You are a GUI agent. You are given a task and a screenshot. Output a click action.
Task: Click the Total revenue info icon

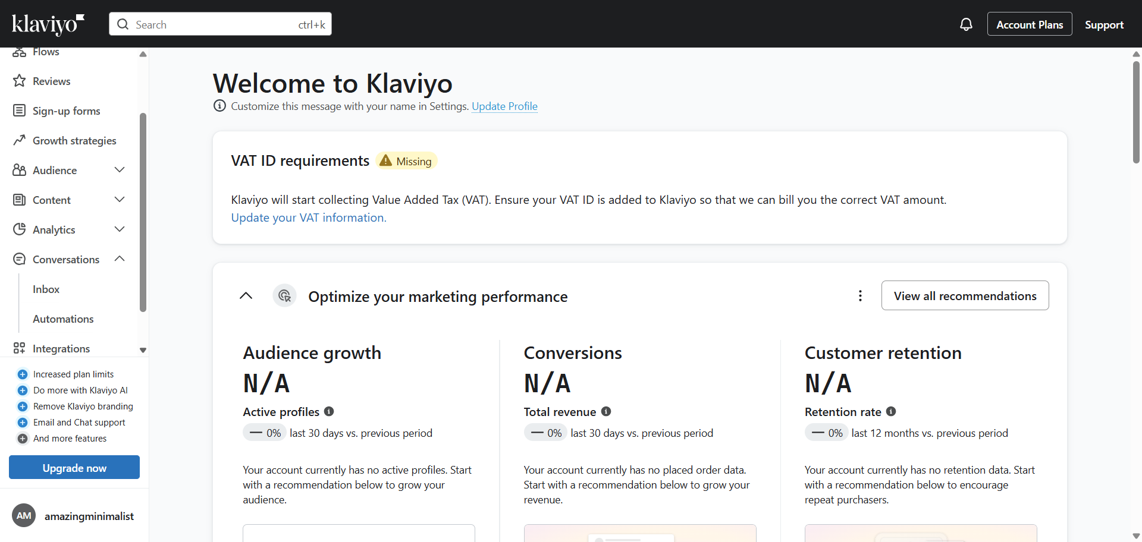click(x=606, y=411)
